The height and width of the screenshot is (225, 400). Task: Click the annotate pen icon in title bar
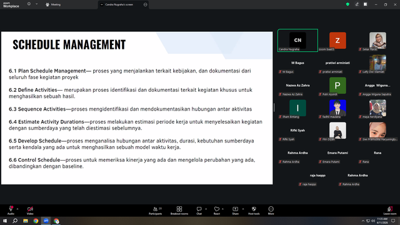tap(357, 4)
